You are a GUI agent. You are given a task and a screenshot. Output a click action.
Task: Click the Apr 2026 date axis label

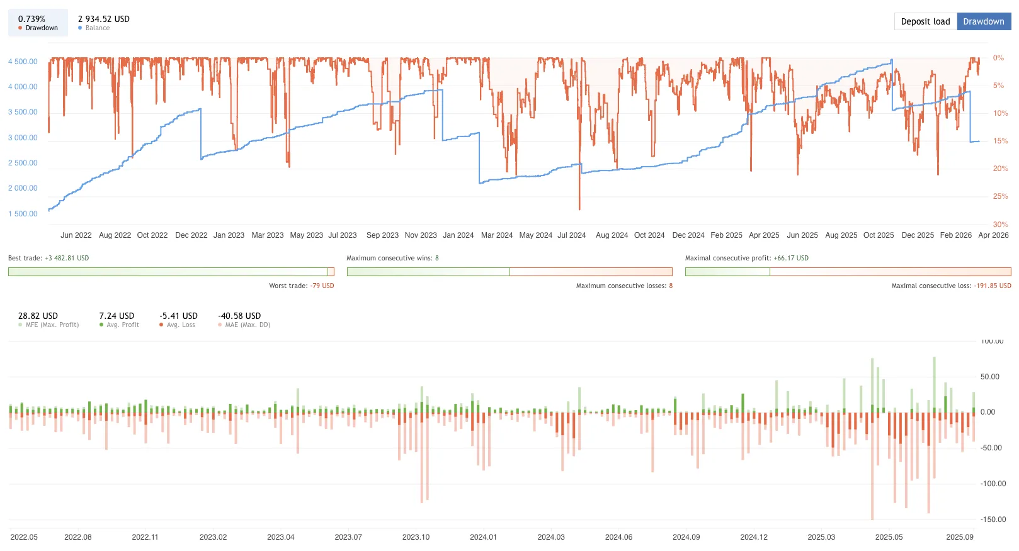[x=993, y=235]
